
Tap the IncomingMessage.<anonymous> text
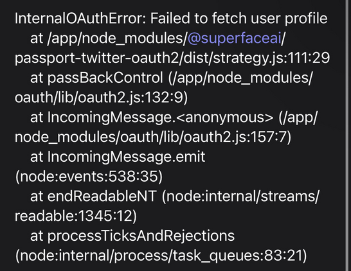pyautogui.click(x=160, y=118)
